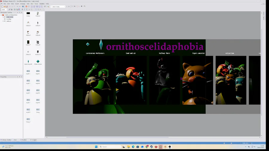Image resolution: width=269 pixels, height=151 pixels.
Task: Open the Edit menu
Action: click(8, 4)
